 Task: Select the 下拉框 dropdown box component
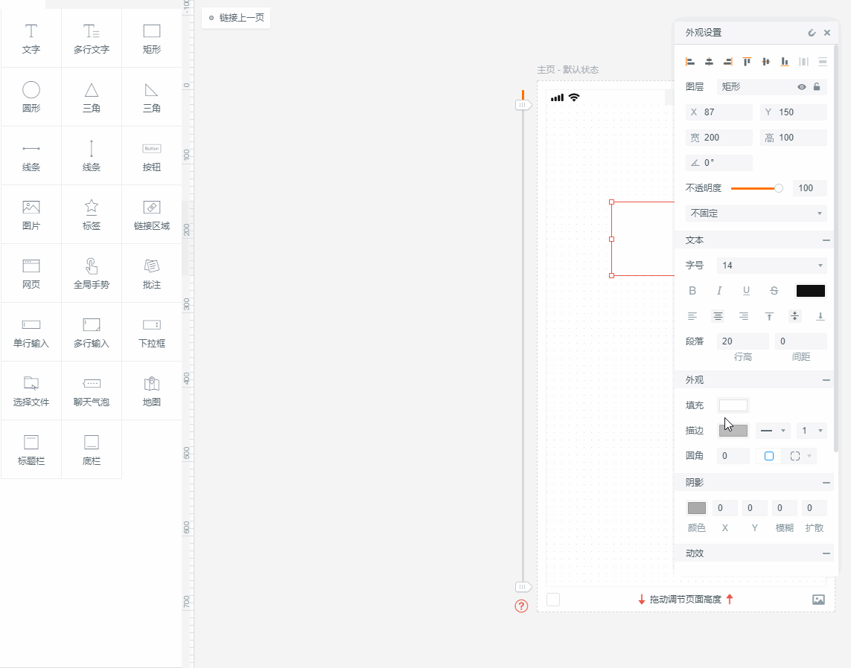coord(151,333)
